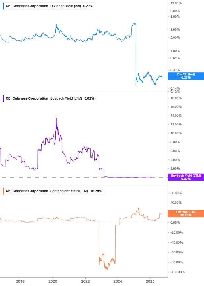Click the blue Dividend Yield legend color bar
The width and height of the screenshot is (204, 286).
[x=3, y=6]
